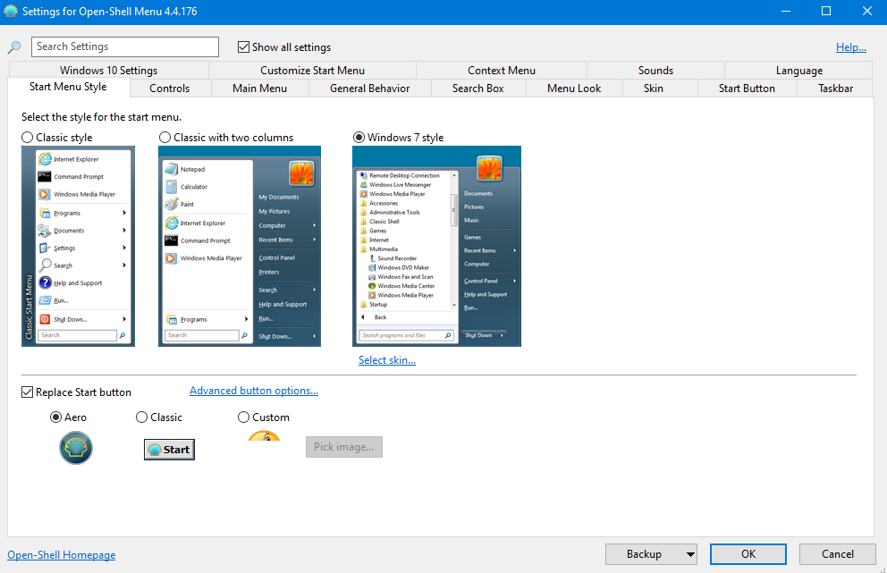
Task: Open the Select skin link
Action: coord(387,360)
